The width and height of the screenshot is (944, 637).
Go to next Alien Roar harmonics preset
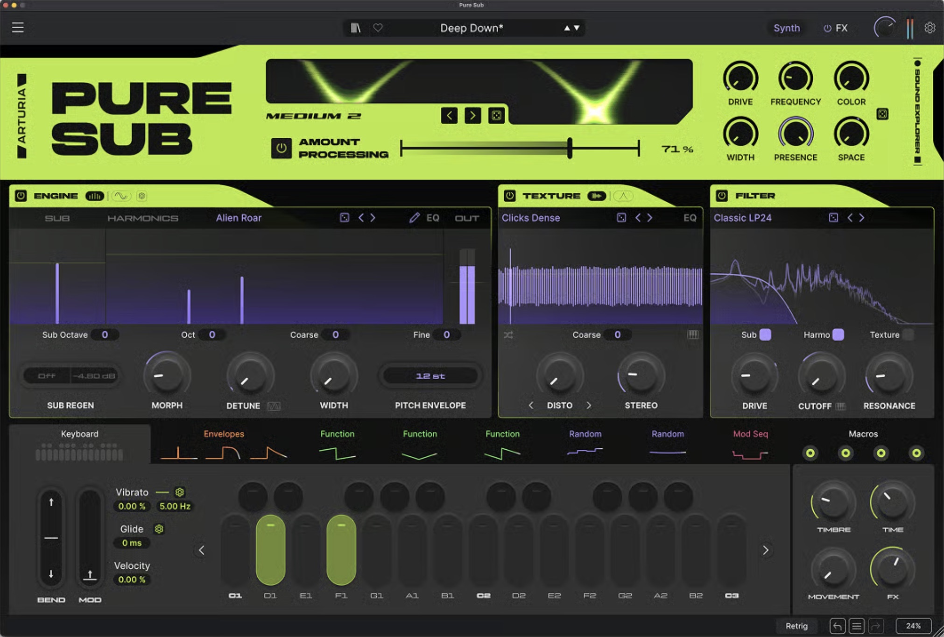373,218
